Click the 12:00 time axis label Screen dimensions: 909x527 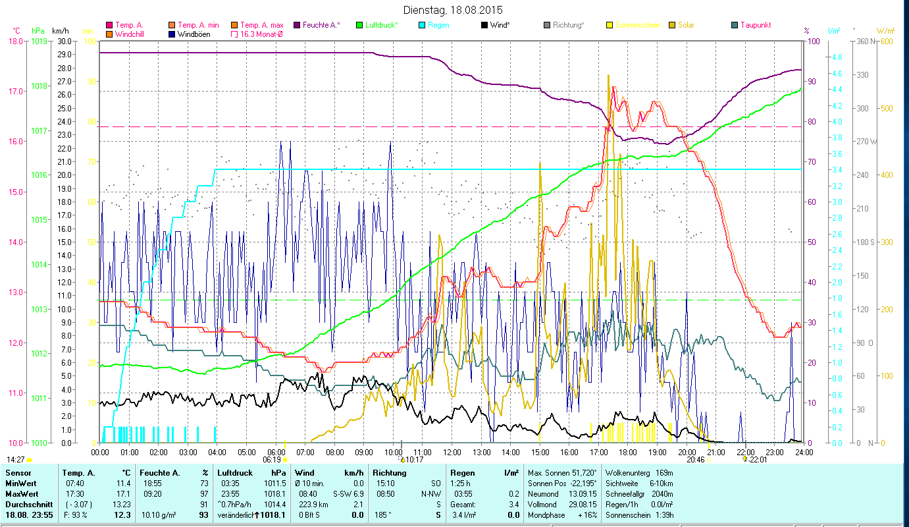pyautogui.click(x=452, y=453)
